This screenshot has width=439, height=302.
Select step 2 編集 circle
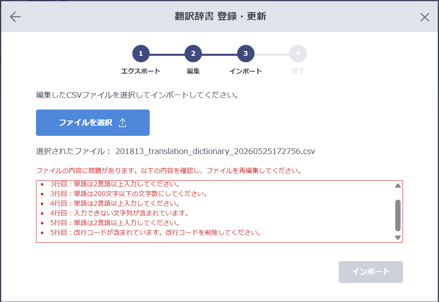pyautogui.click(x=193, y=53)
